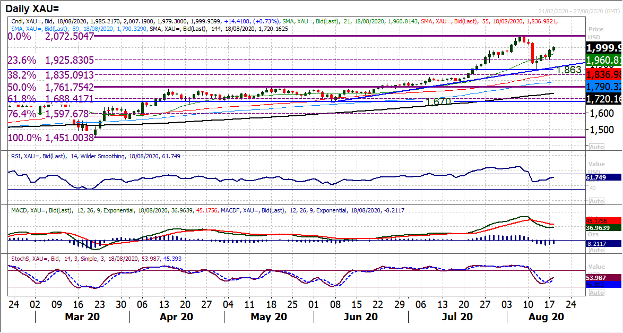623x333 pixels.
Task: Select the 61.749 RSI value tag
Action: pyautogui.click(x=604, y=177)
